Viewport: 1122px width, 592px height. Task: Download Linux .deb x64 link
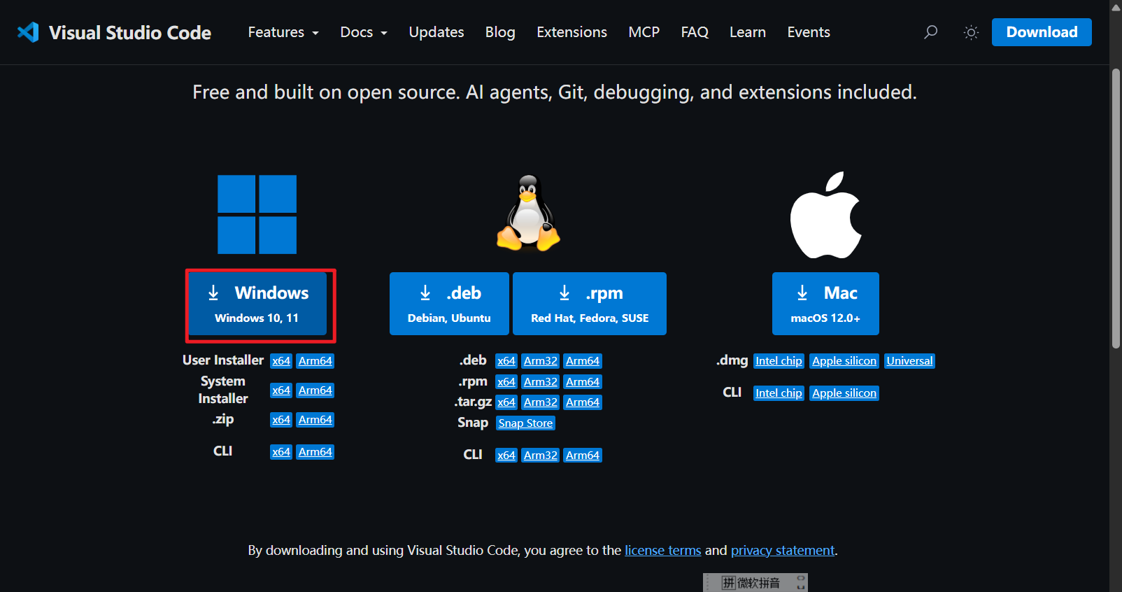[x=506, y=361]
